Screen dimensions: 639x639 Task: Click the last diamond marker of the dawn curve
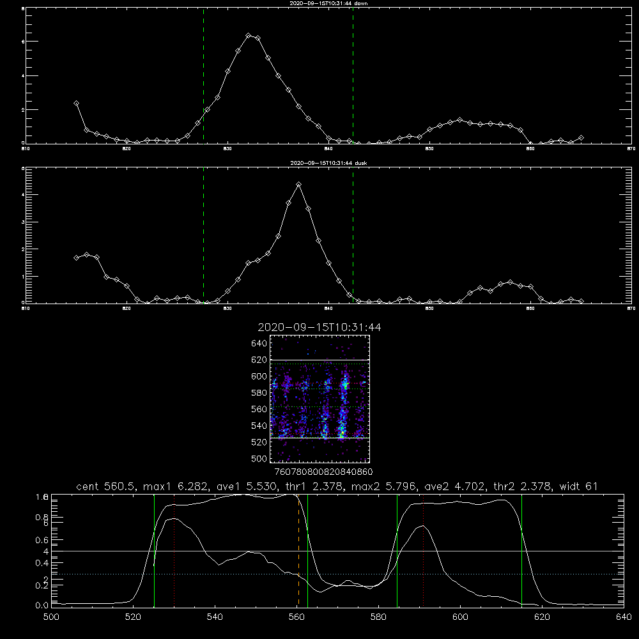click(581, 138)
